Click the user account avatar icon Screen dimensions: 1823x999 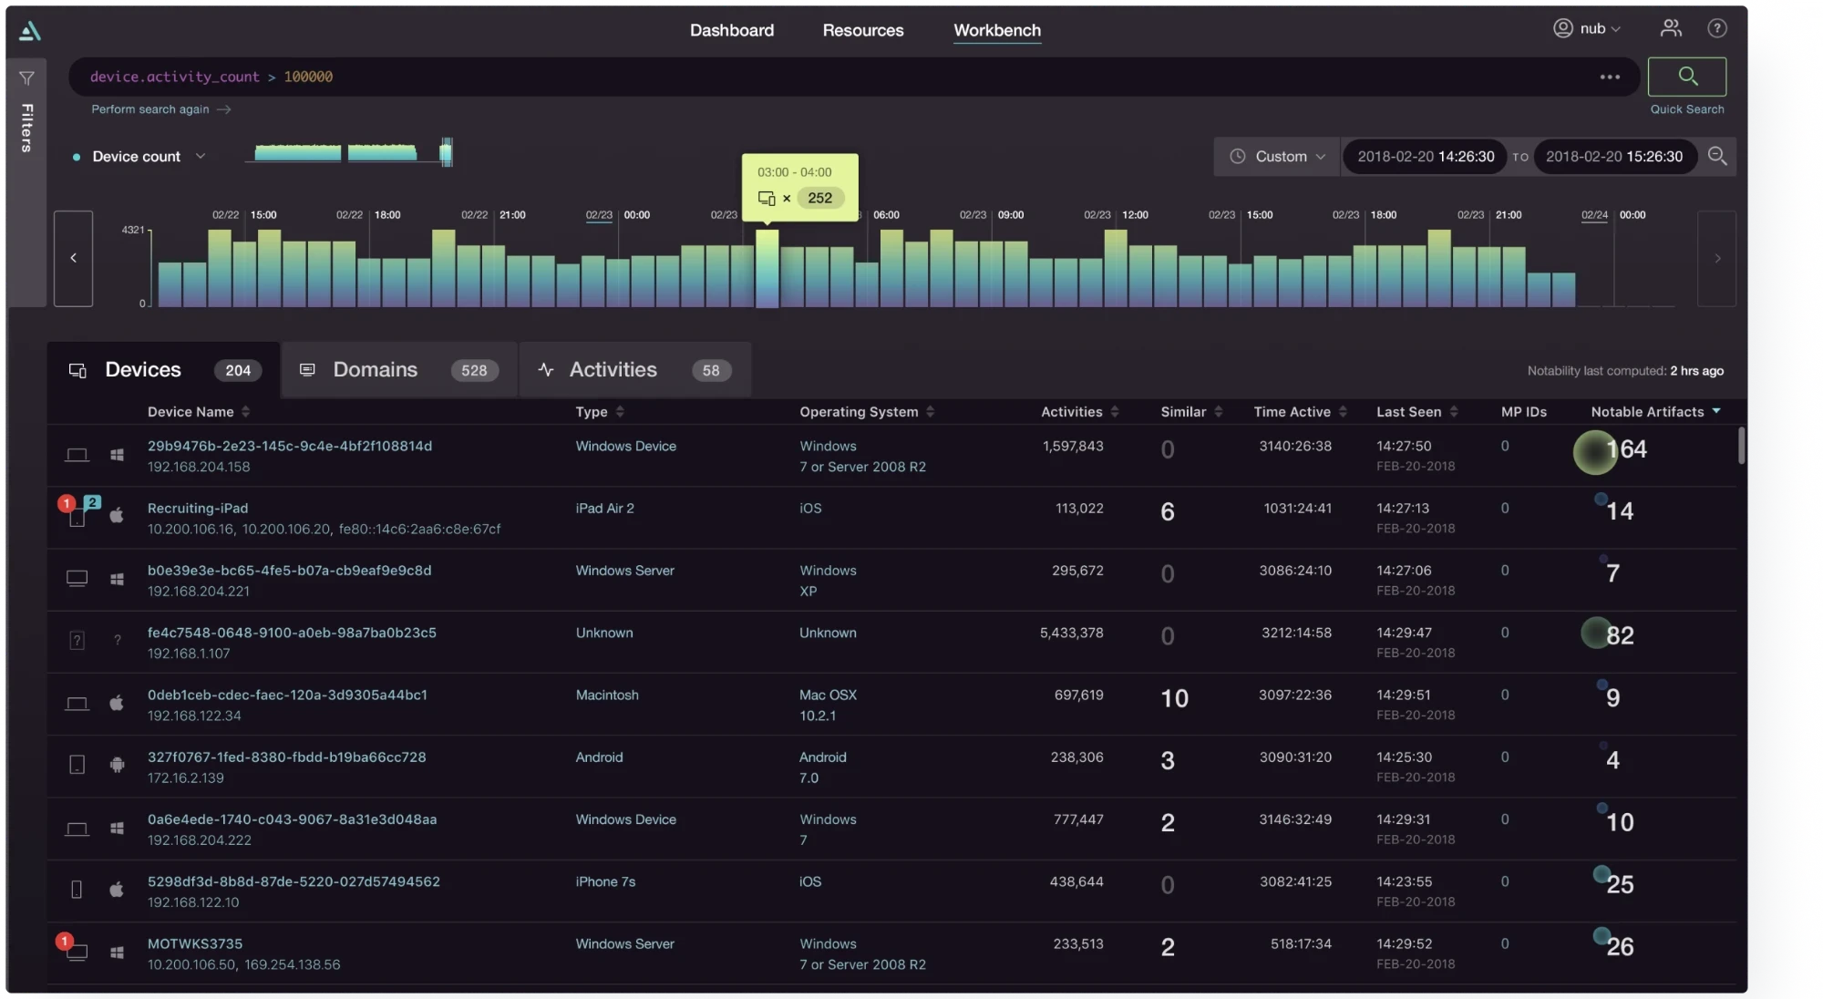pyautogui.click(x=1562, y=28)
